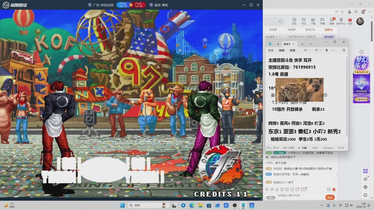Click the clock icon with red dot in sidebar
The image size is (374, 210).
[x=366, y=179]
